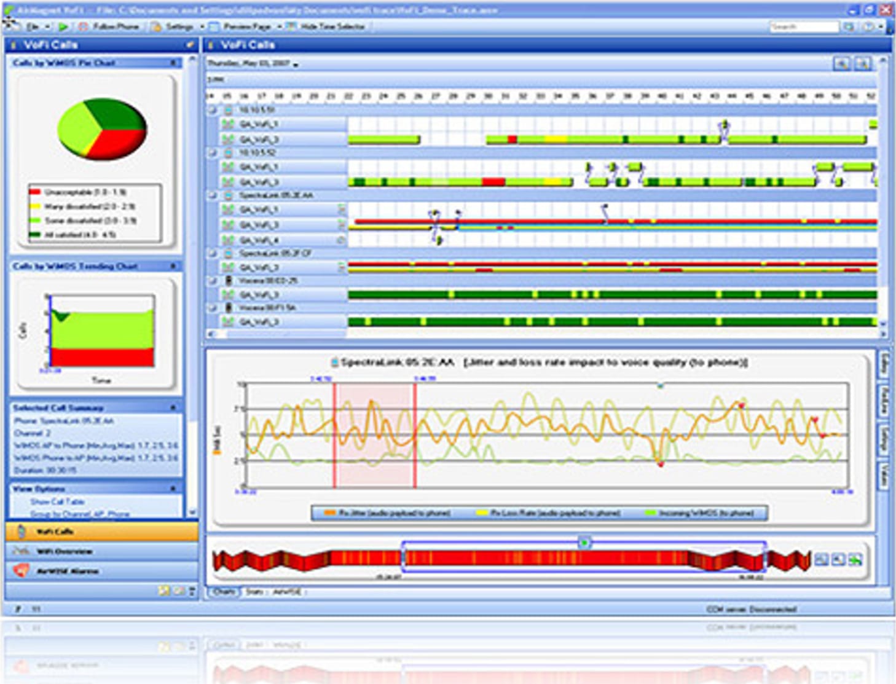Collapse the 10.10.5.52 phone group

tap(213, 152)
